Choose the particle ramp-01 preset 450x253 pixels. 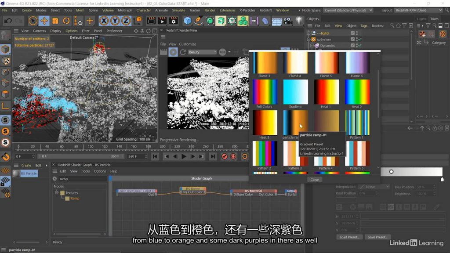tap(296, 123)
